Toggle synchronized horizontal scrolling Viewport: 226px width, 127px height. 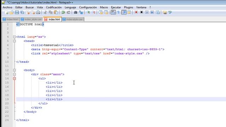point(106,13)
